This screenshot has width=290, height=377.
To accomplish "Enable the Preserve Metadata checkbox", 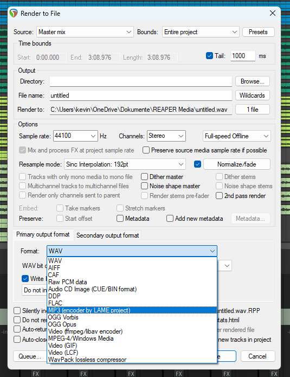I will click(120, 219).
